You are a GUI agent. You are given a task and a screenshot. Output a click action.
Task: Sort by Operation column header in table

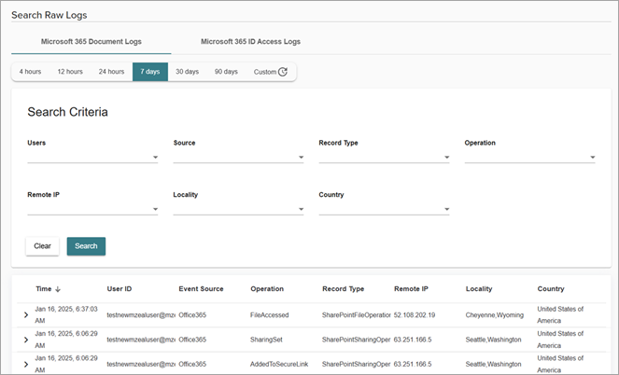267,289
